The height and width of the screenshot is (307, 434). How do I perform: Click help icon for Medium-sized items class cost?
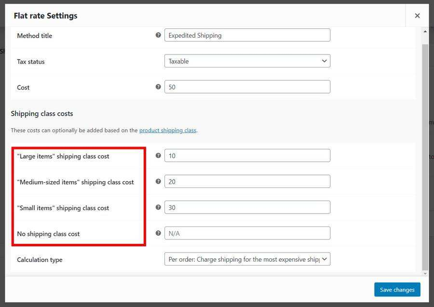(158, 181)
